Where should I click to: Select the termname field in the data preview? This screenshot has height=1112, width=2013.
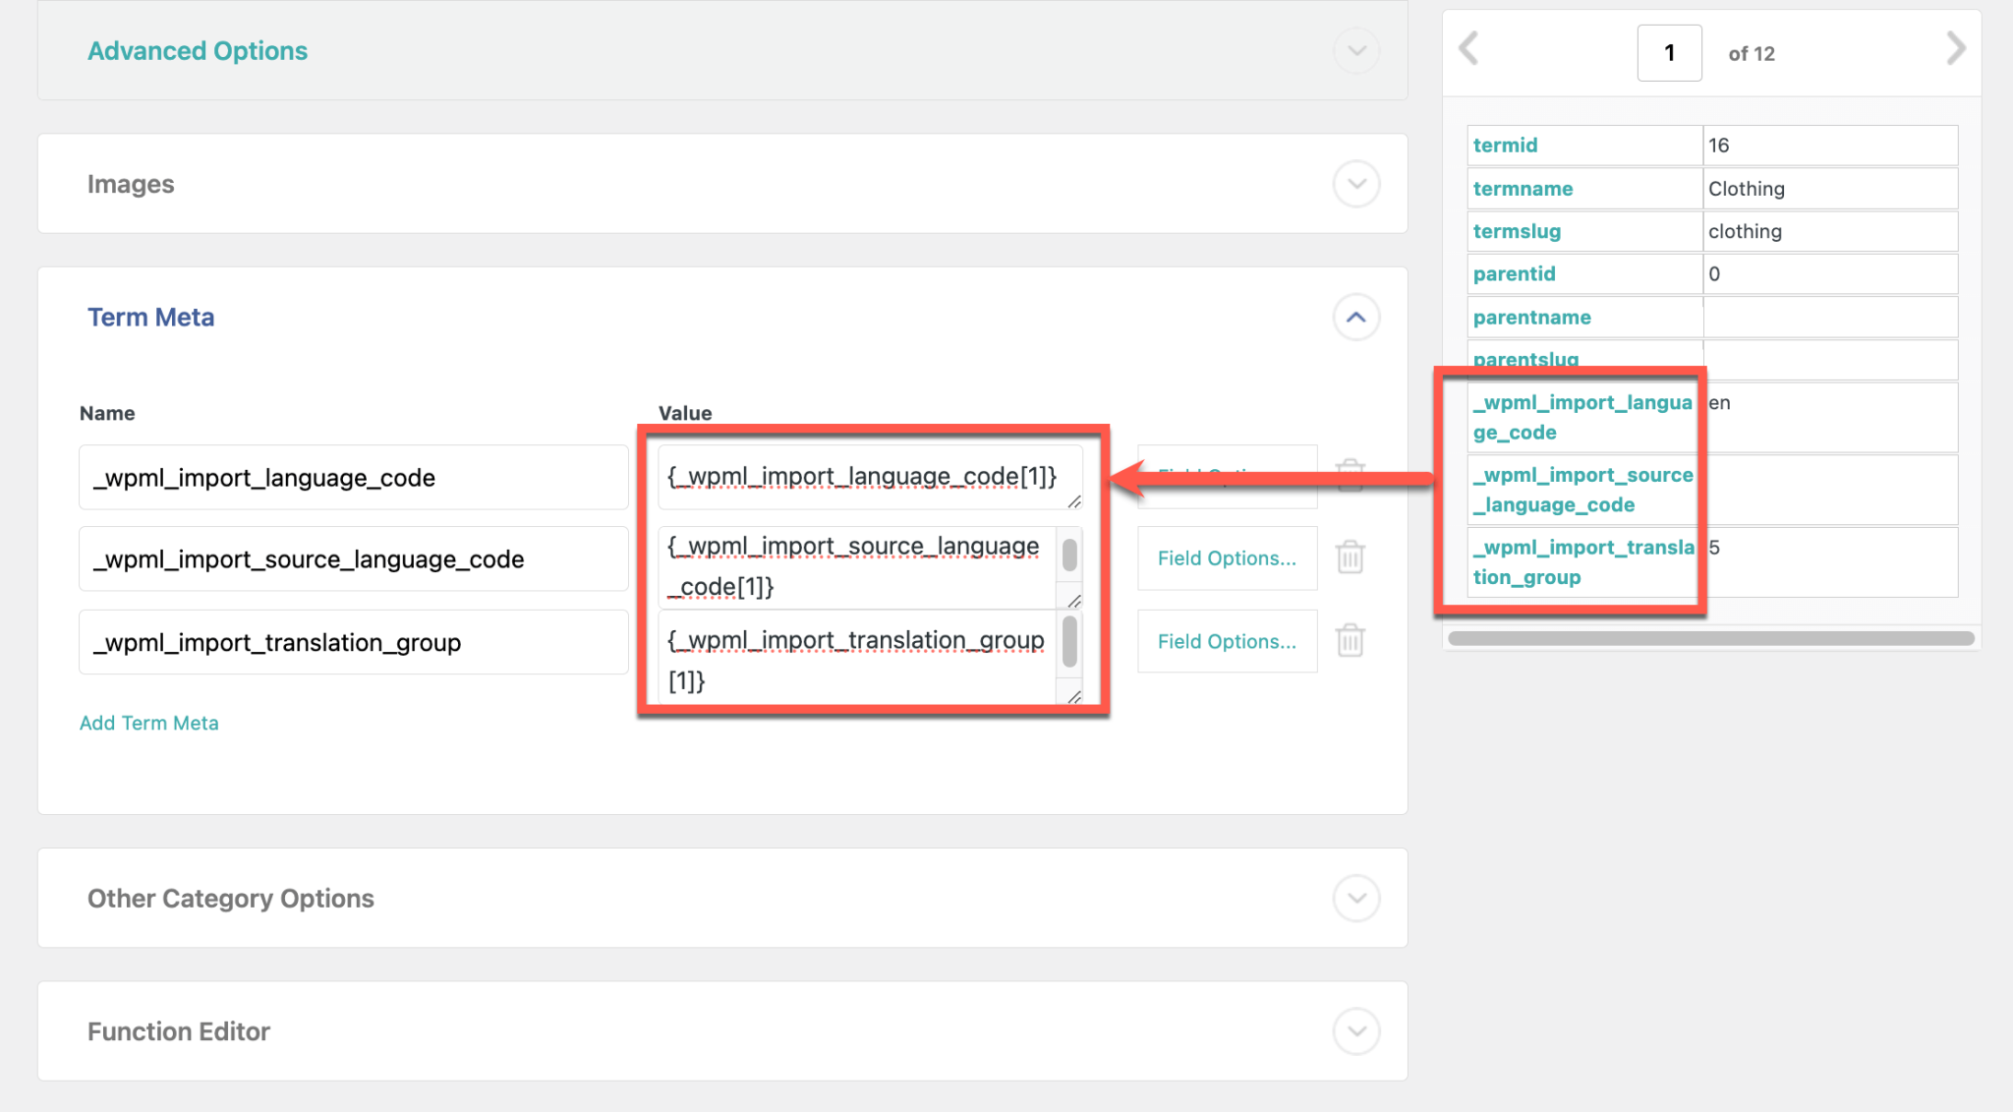(x=1523, y=188)
